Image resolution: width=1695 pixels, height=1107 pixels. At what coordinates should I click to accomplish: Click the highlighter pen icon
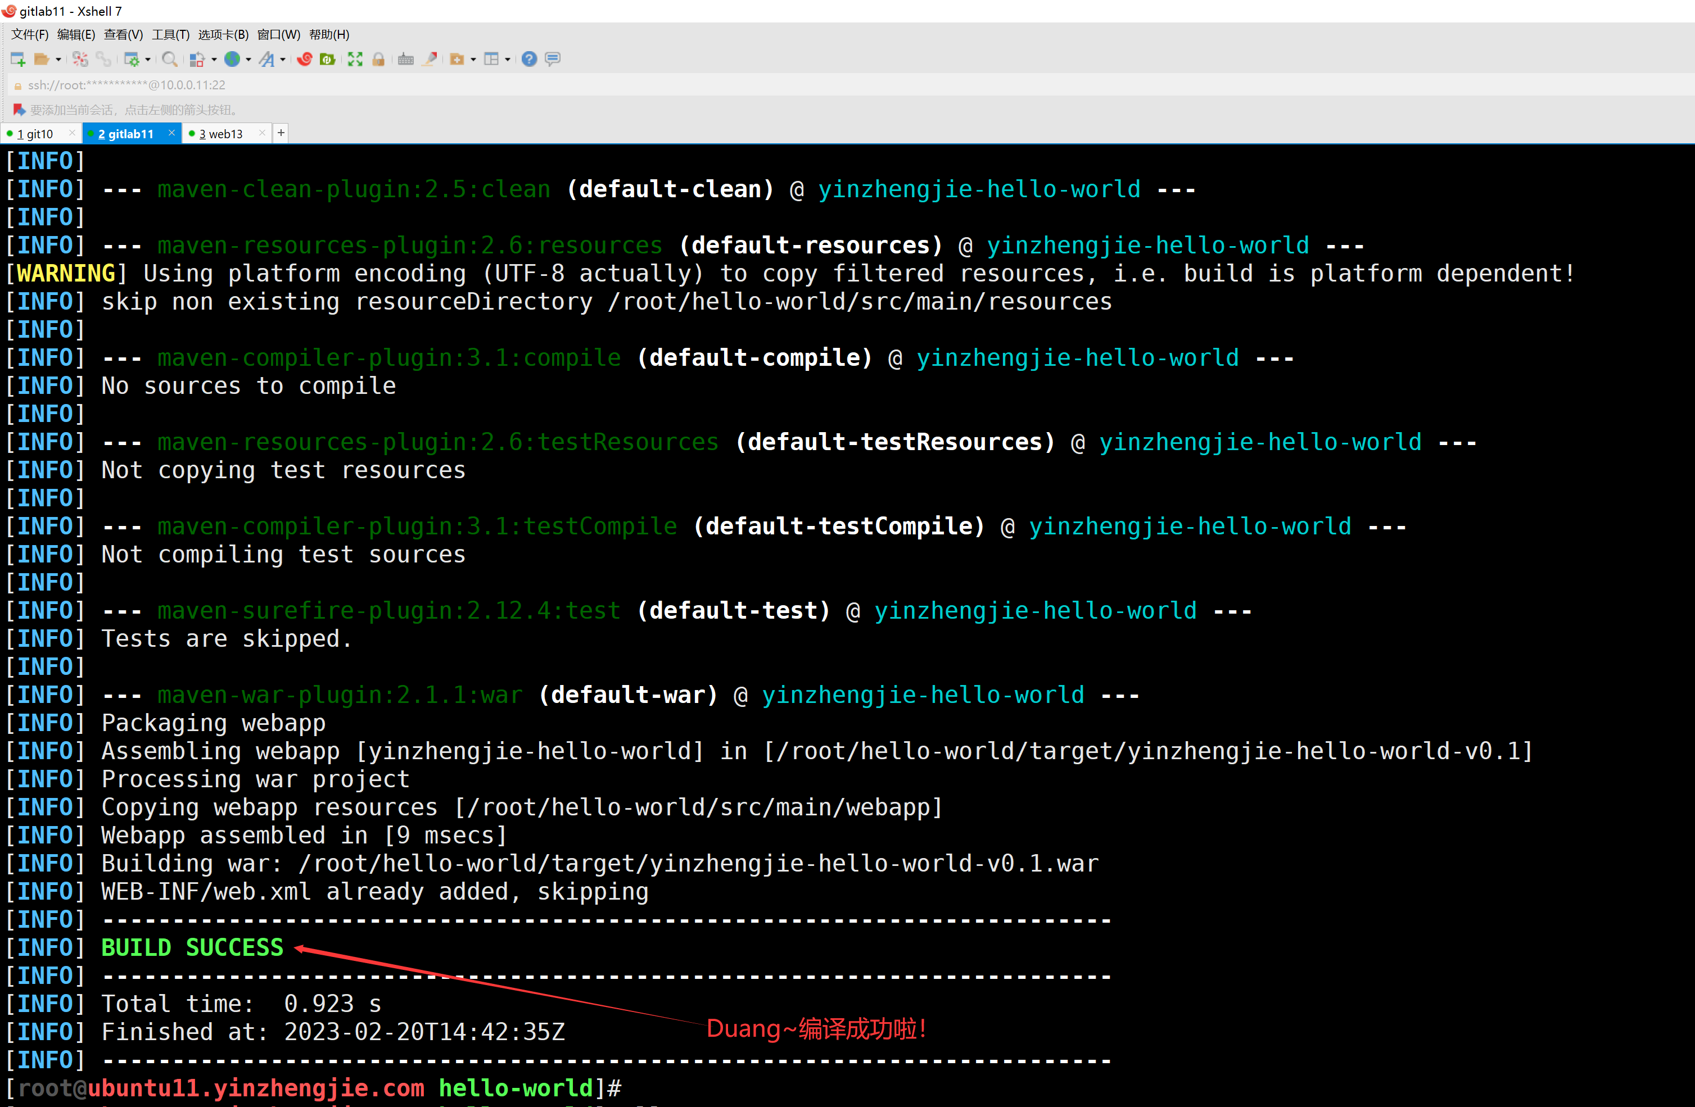(x=430, y=59)
